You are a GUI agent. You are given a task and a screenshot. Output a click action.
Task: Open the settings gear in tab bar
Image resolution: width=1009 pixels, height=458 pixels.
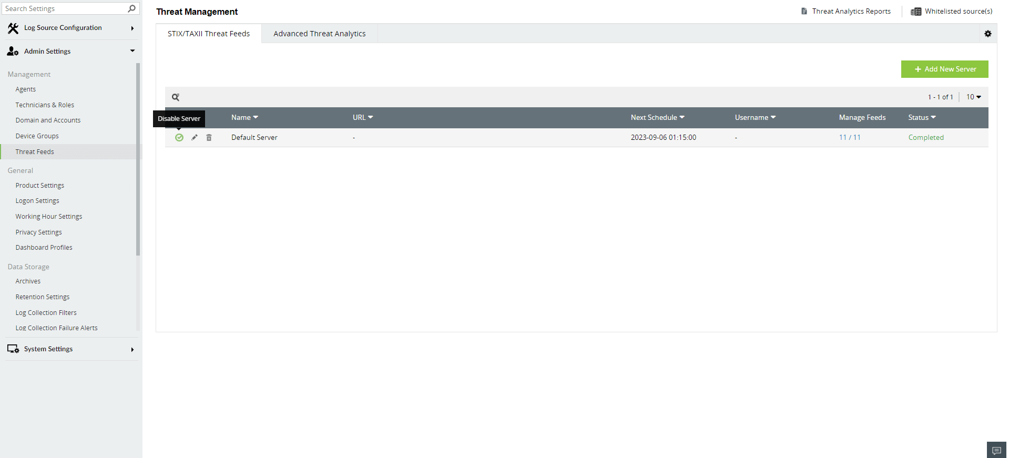pyautogui.click(x=988, y=34)
